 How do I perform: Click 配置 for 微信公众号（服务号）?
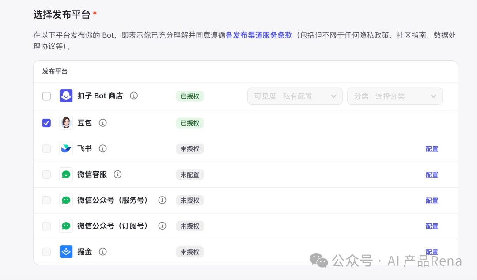coord(432,200)
